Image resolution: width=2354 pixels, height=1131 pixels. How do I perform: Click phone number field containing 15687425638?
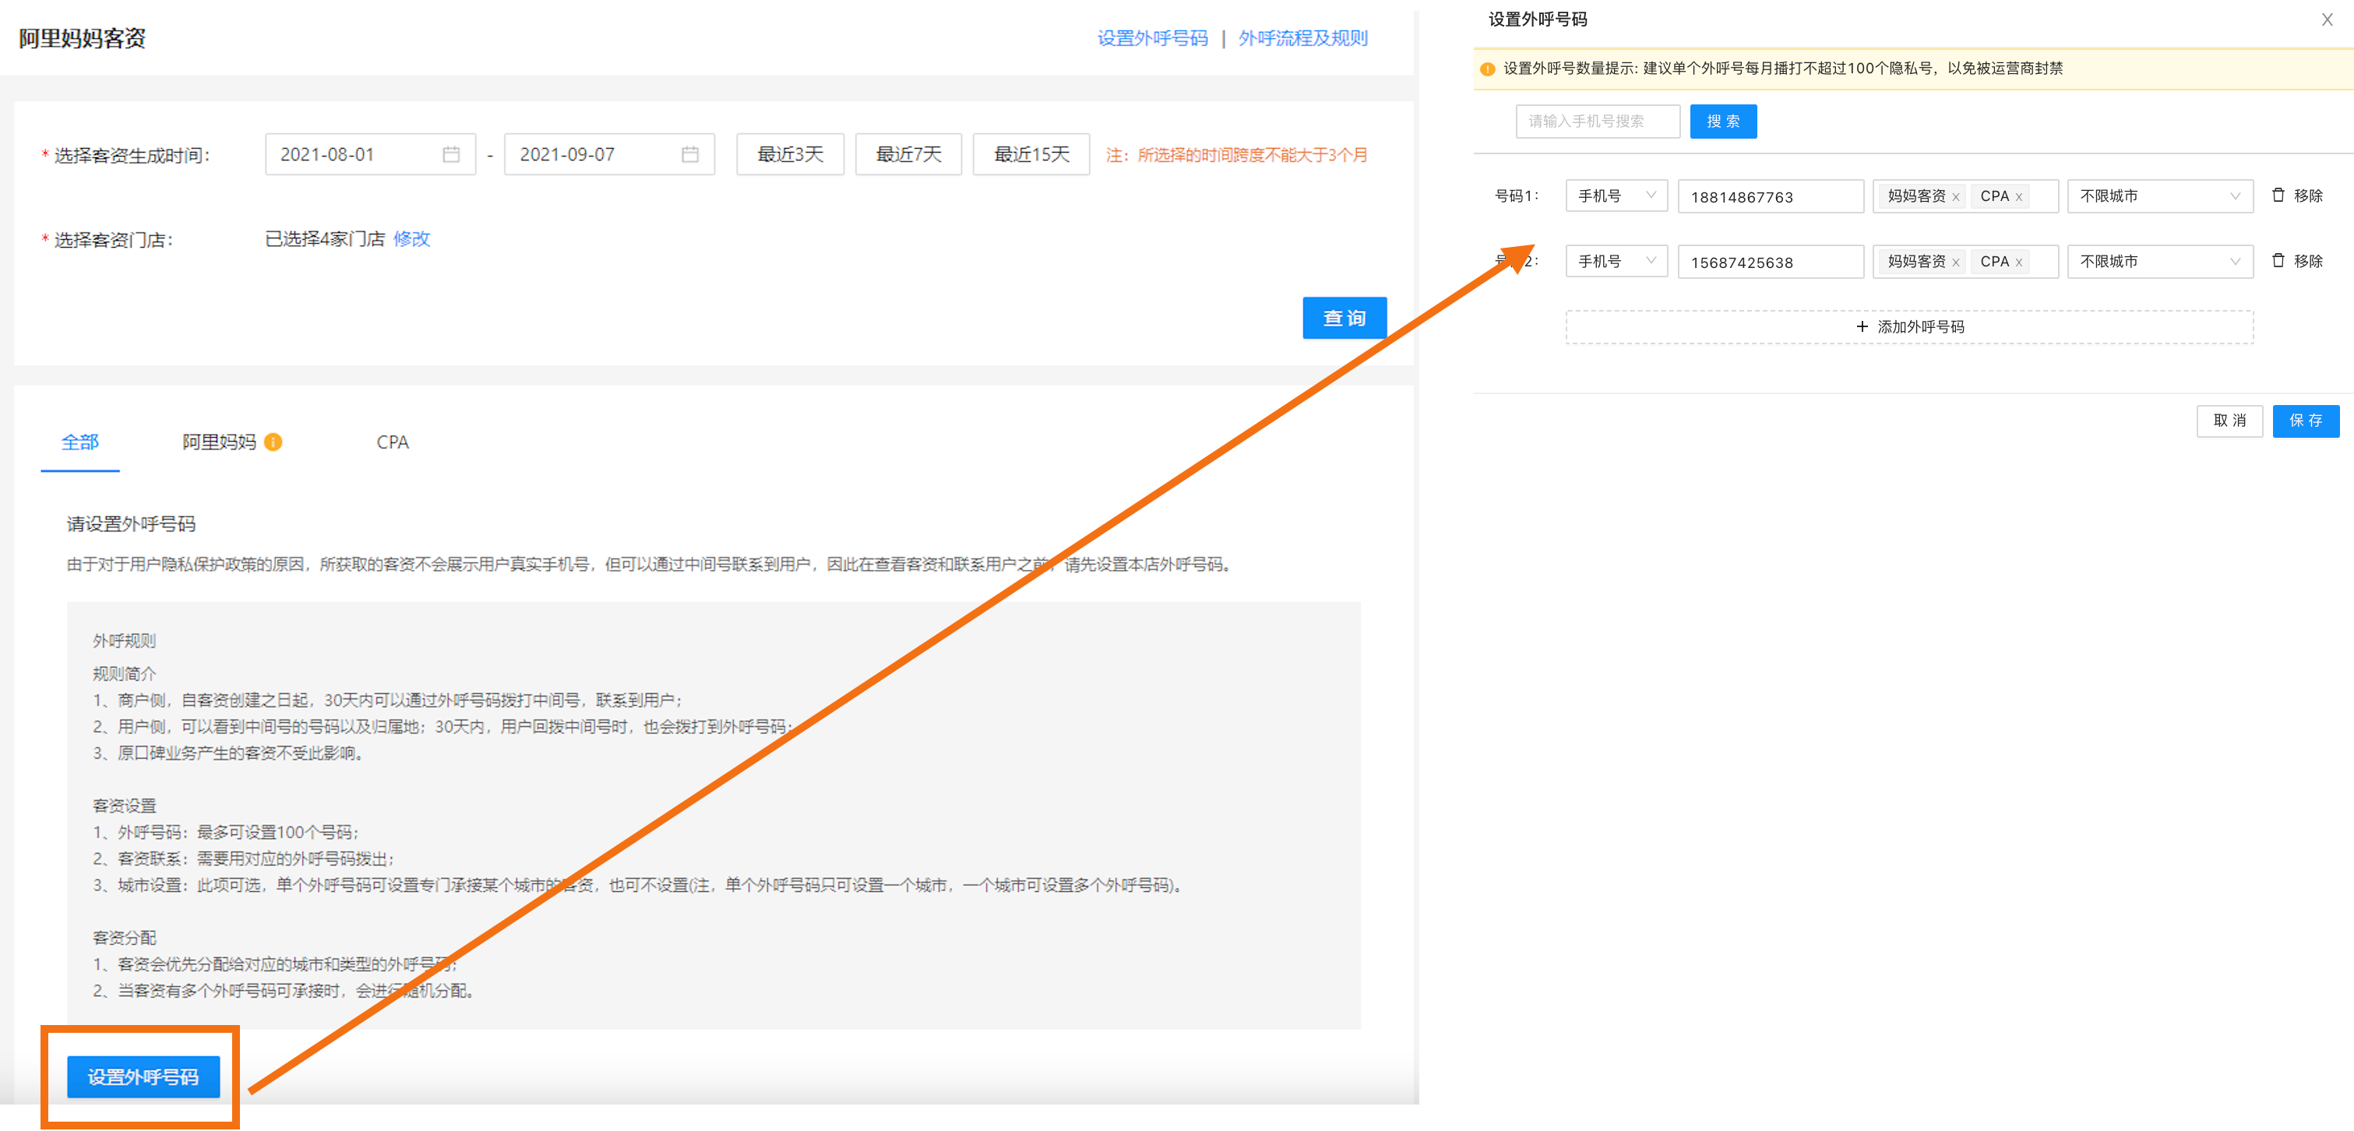click(1771, 261)
